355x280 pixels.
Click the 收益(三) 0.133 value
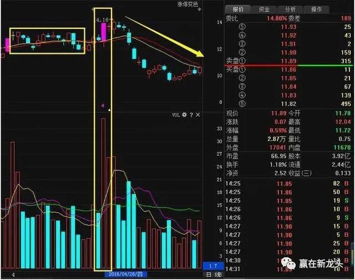tap(343, 174)
